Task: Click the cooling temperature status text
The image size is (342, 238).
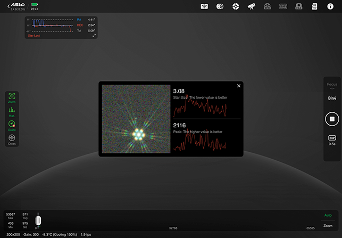Action: 60,234
